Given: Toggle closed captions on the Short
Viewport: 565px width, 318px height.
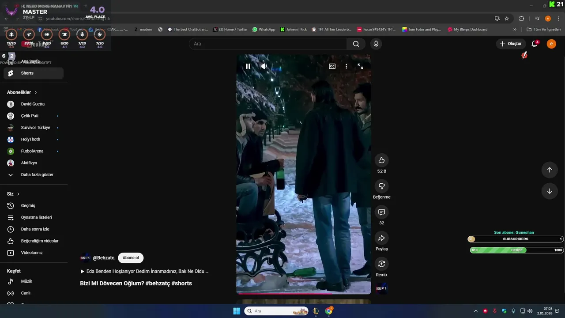Looking at the screenshot, I should (332, 66).
